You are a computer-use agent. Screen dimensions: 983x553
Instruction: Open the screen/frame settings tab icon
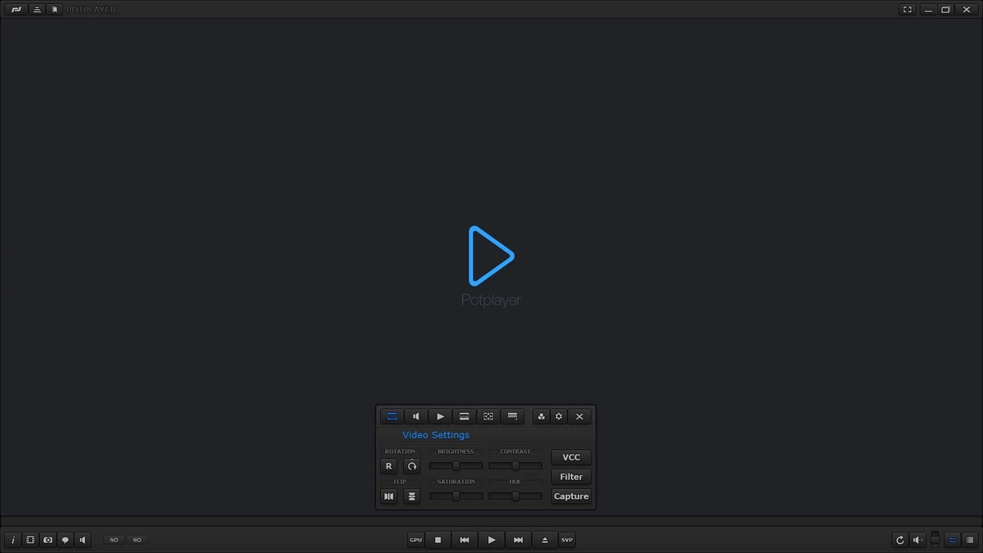(488, 416)
